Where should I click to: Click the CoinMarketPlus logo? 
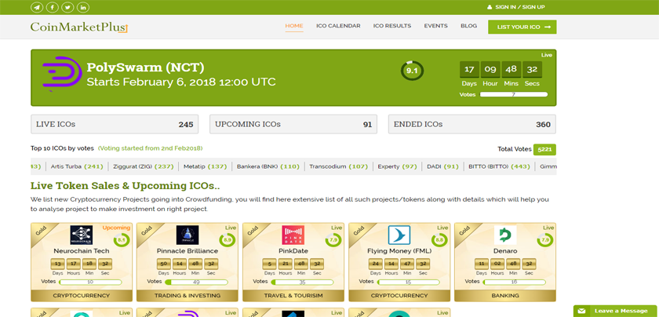pos(79,27)
